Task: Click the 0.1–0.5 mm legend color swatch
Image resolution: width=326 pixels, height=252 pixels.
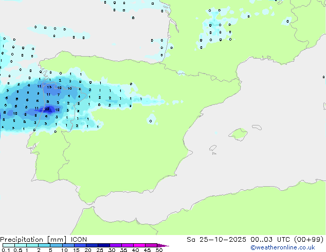Action: 9,245
